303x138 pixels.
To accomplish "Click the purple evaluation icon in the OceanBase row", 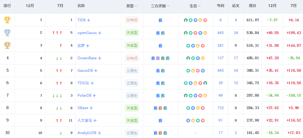I will (x=158, y=58).
